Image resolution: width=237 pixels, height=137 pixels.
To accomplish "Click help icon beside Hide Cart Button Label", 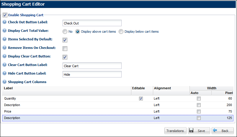I will [4, 73].
